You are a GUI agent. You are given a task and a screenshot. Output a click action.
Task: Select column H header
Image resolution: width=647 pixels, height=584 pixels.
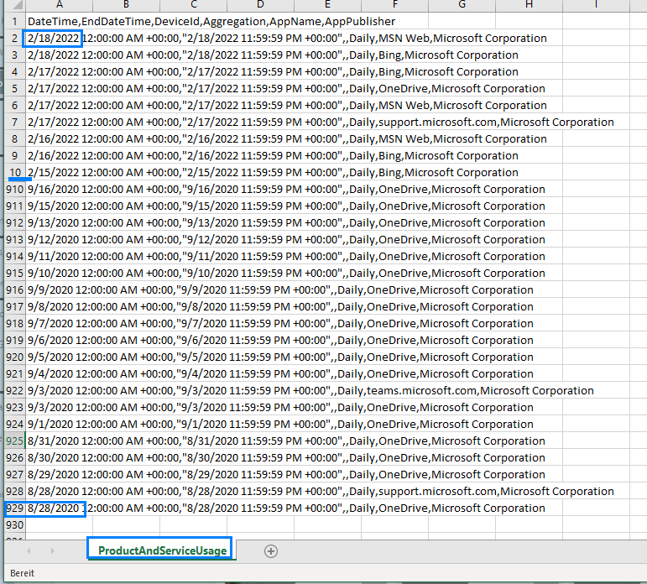(x=529, y=5)
